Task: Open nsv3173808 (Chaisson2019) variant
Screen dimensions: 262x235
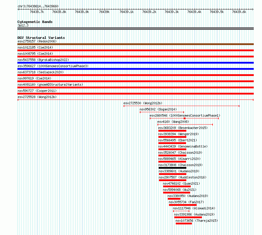Action: coord(180,165)
